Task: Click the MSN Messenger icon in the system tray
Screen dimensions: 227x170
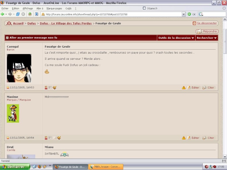Action: coord(211,167)
